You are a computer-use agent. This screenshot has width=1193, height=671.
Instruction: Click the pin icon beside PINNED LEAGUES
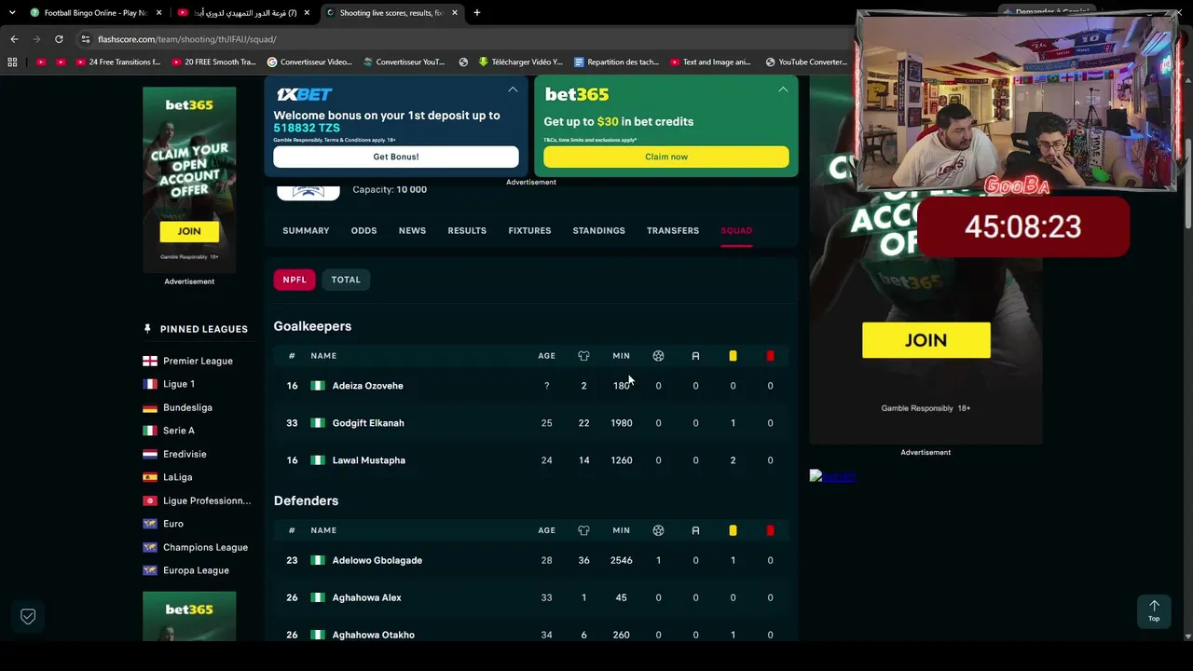tap(147, 329)
